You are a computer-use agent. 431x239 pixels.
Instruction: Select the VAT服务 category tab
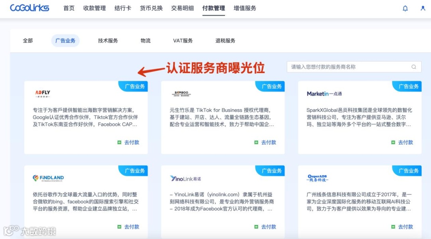coord(183,41)
